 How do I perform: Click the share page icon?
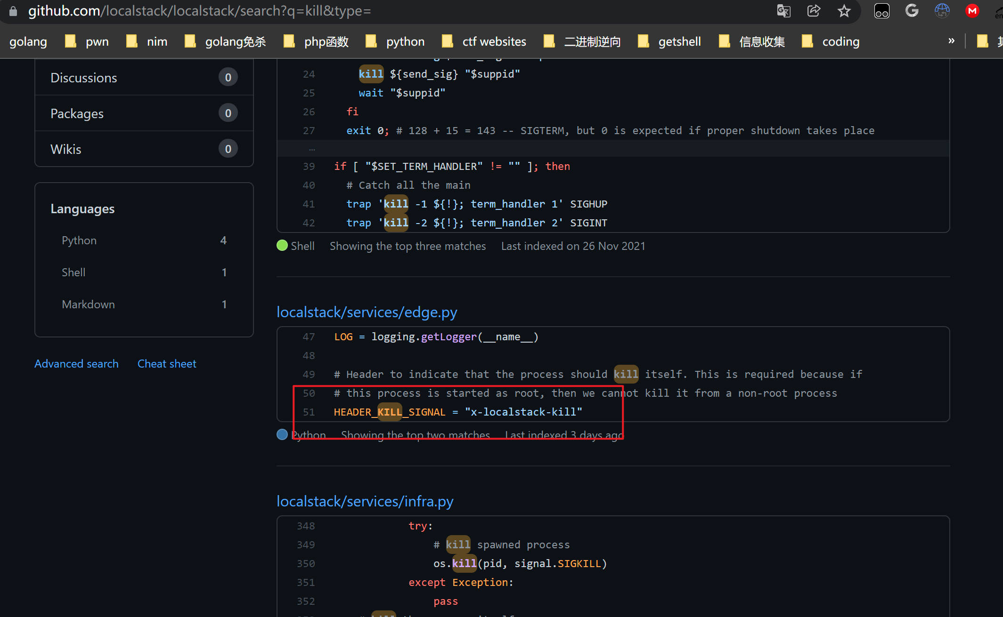(x=814, y=11)
